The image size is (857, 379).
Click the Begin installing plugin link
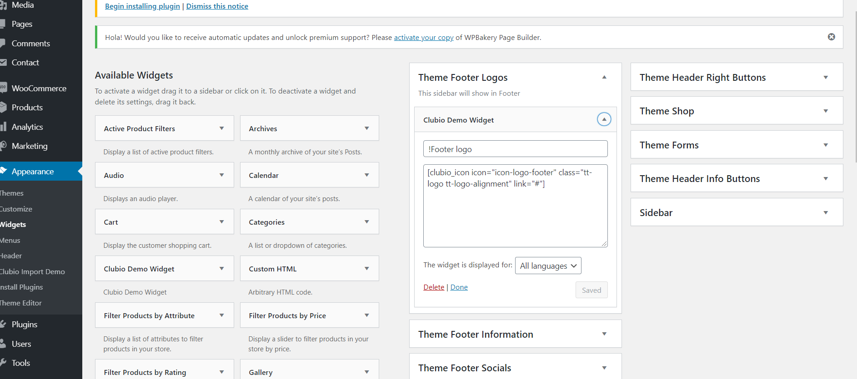pos(142,6)
